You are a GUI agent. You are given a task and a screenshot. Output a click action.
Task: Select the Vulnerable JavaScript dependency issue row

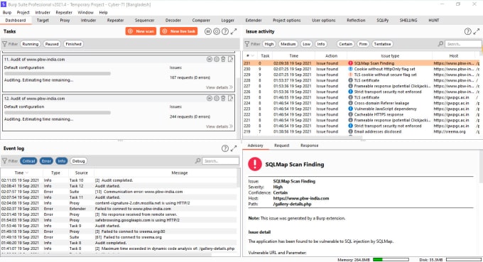tap(361, 109)
